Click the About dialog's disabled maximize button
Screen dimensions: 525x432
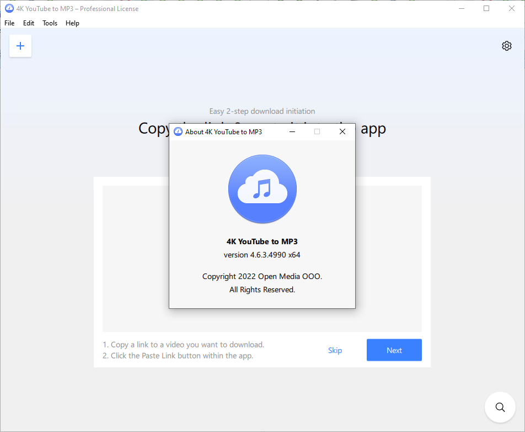coord(317,132)
